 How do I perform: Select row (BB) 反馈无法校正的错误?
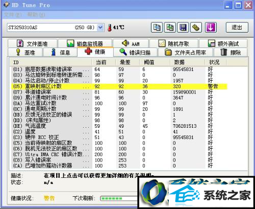click(x=119, y=114)
